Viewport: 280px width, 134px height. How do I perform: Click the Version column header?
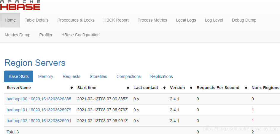[177, 88]
